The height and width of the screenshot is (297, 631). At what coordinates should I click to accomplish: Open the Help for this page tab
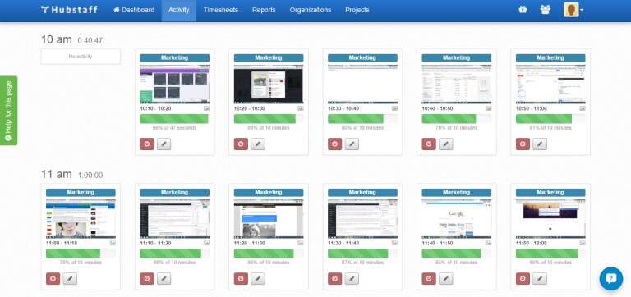point(8,111)
